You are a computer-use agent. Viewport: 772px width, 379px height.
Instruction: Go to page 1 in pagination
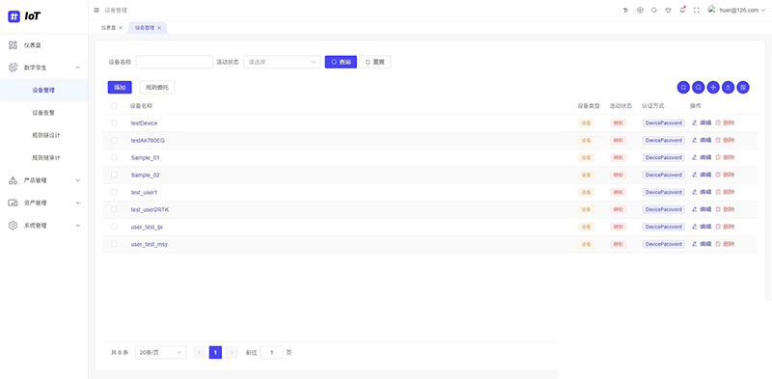click(x=215, y=352)
